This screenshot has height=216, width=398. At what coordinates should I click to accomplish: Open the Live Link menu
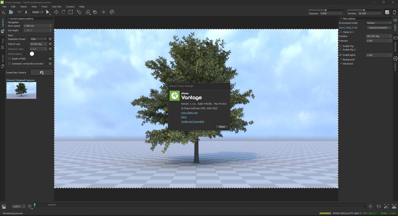(x=57, y=6)
